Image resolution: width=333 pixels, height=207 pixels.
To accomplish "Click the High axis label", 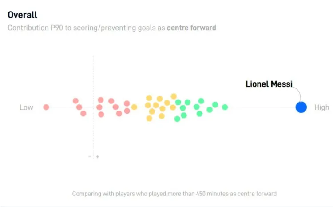I will click(321, 107).
